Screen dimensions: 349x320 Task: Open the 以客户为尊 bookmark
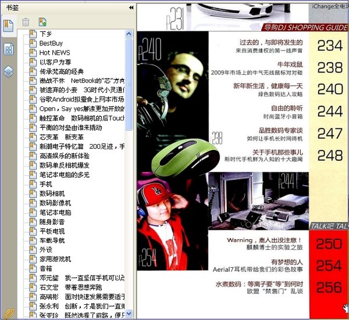tap(55, 62)
